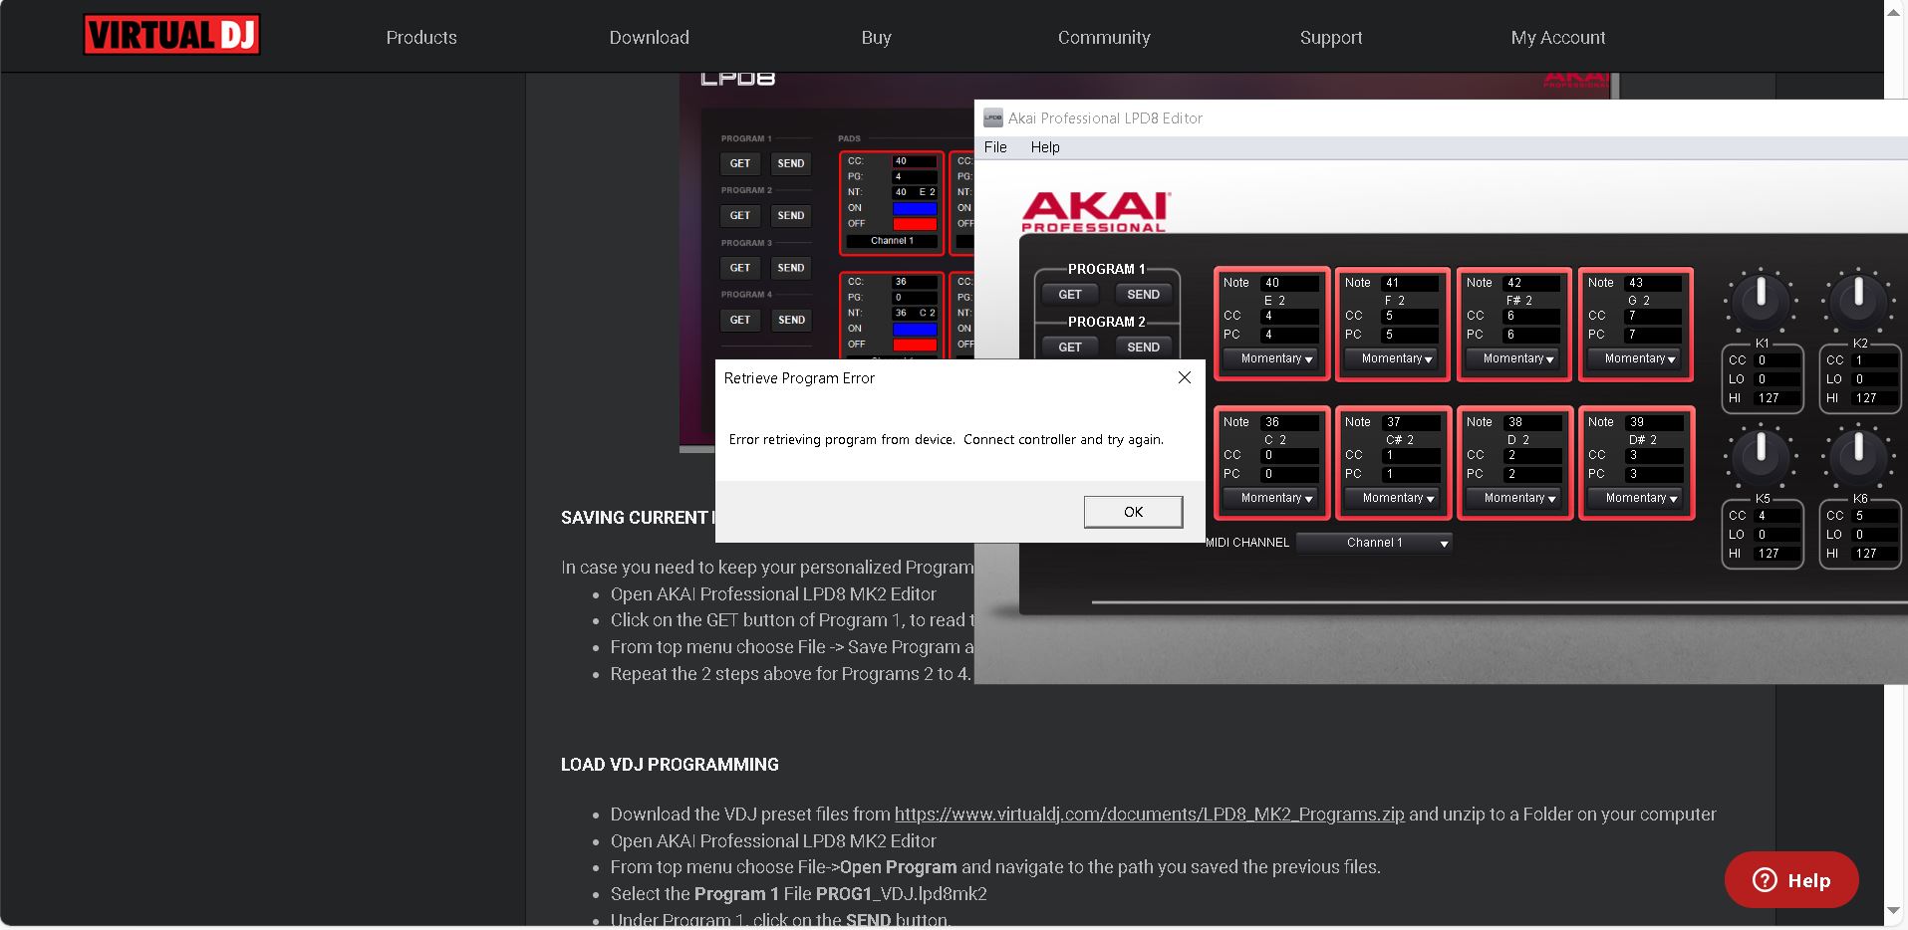This screenshot has height=930, width=1908.
Task: Open the Momentary dropdown for pad Note 36
Action: point(1271,498)
